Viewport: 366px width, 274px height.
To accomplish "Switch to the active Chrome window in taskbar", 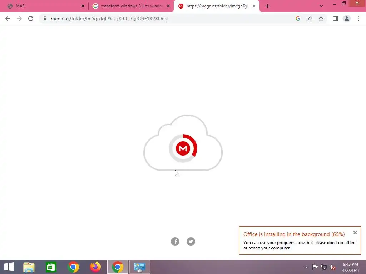I will tap(117, 267).
